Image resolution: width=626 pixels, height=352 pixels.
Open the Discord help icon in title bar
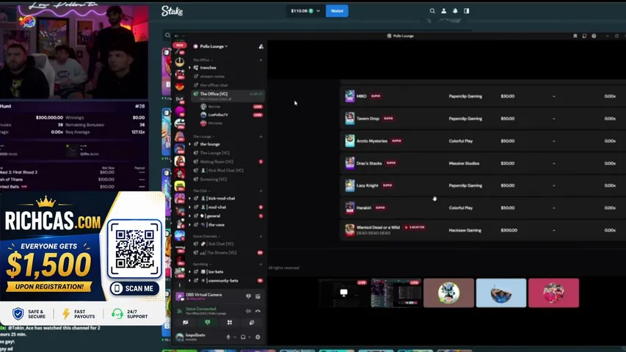click(x=594, y=36)
